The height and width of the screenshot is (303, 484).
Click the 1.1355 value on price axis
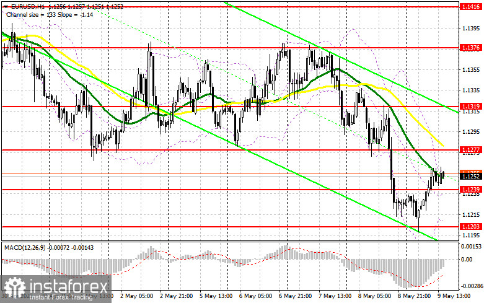pos(471,70)
